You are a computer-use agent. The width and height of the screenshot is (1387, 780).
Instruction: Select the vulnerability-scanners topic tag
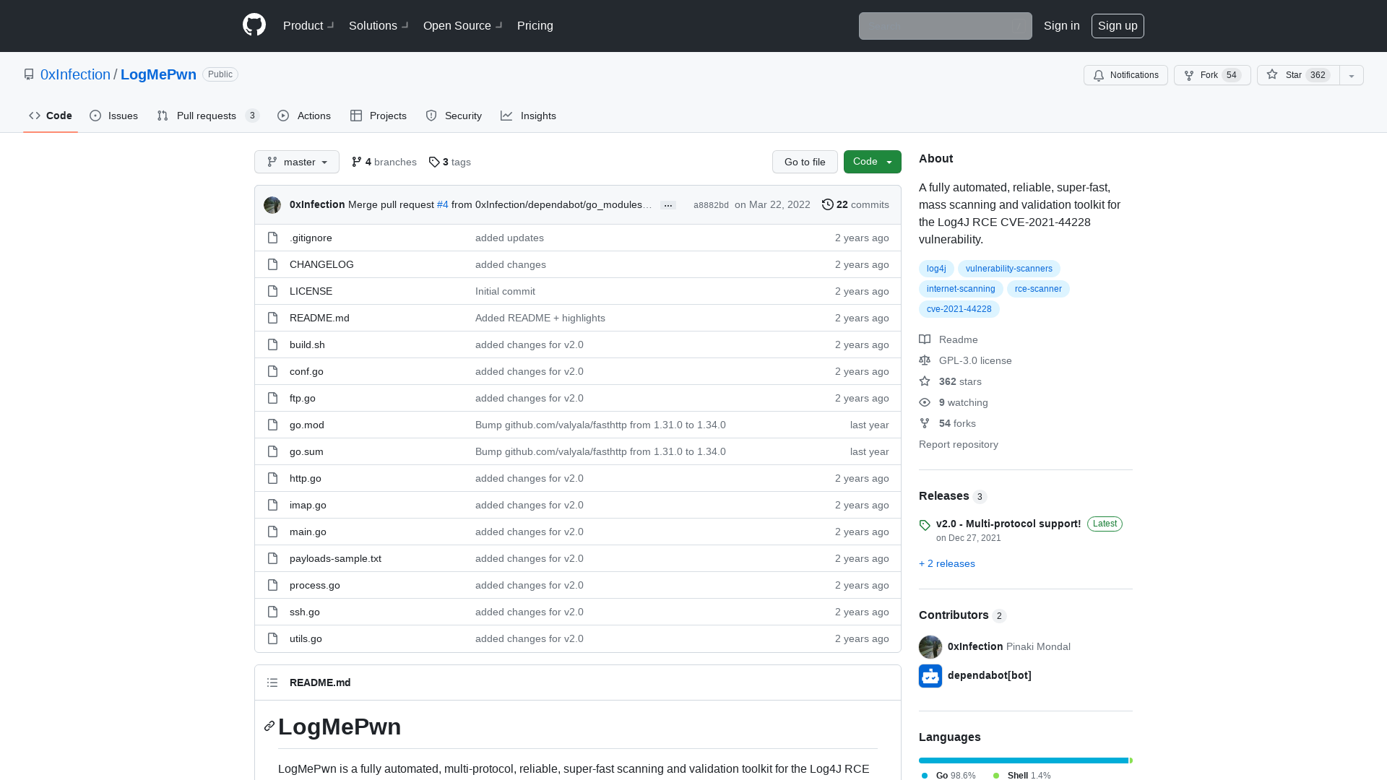(1009, 269)
